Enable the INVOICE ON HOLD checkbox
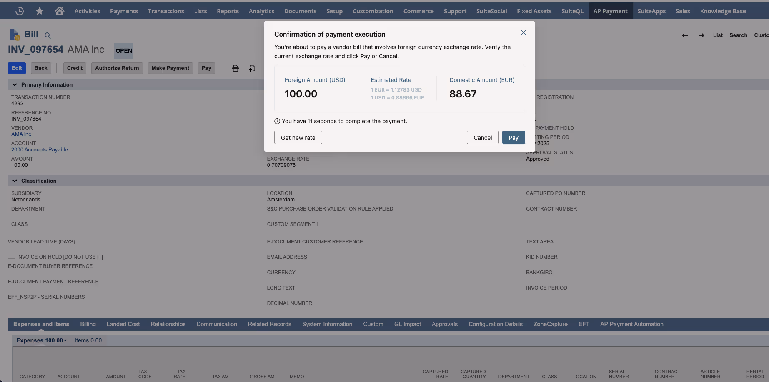 tap(11, 255)
